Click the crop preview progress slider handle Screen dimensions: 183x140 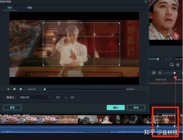click(45, 89)
